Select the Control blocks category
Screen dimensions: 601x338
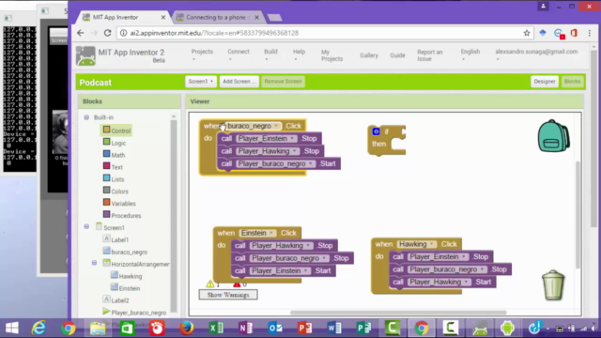[116, 131]
